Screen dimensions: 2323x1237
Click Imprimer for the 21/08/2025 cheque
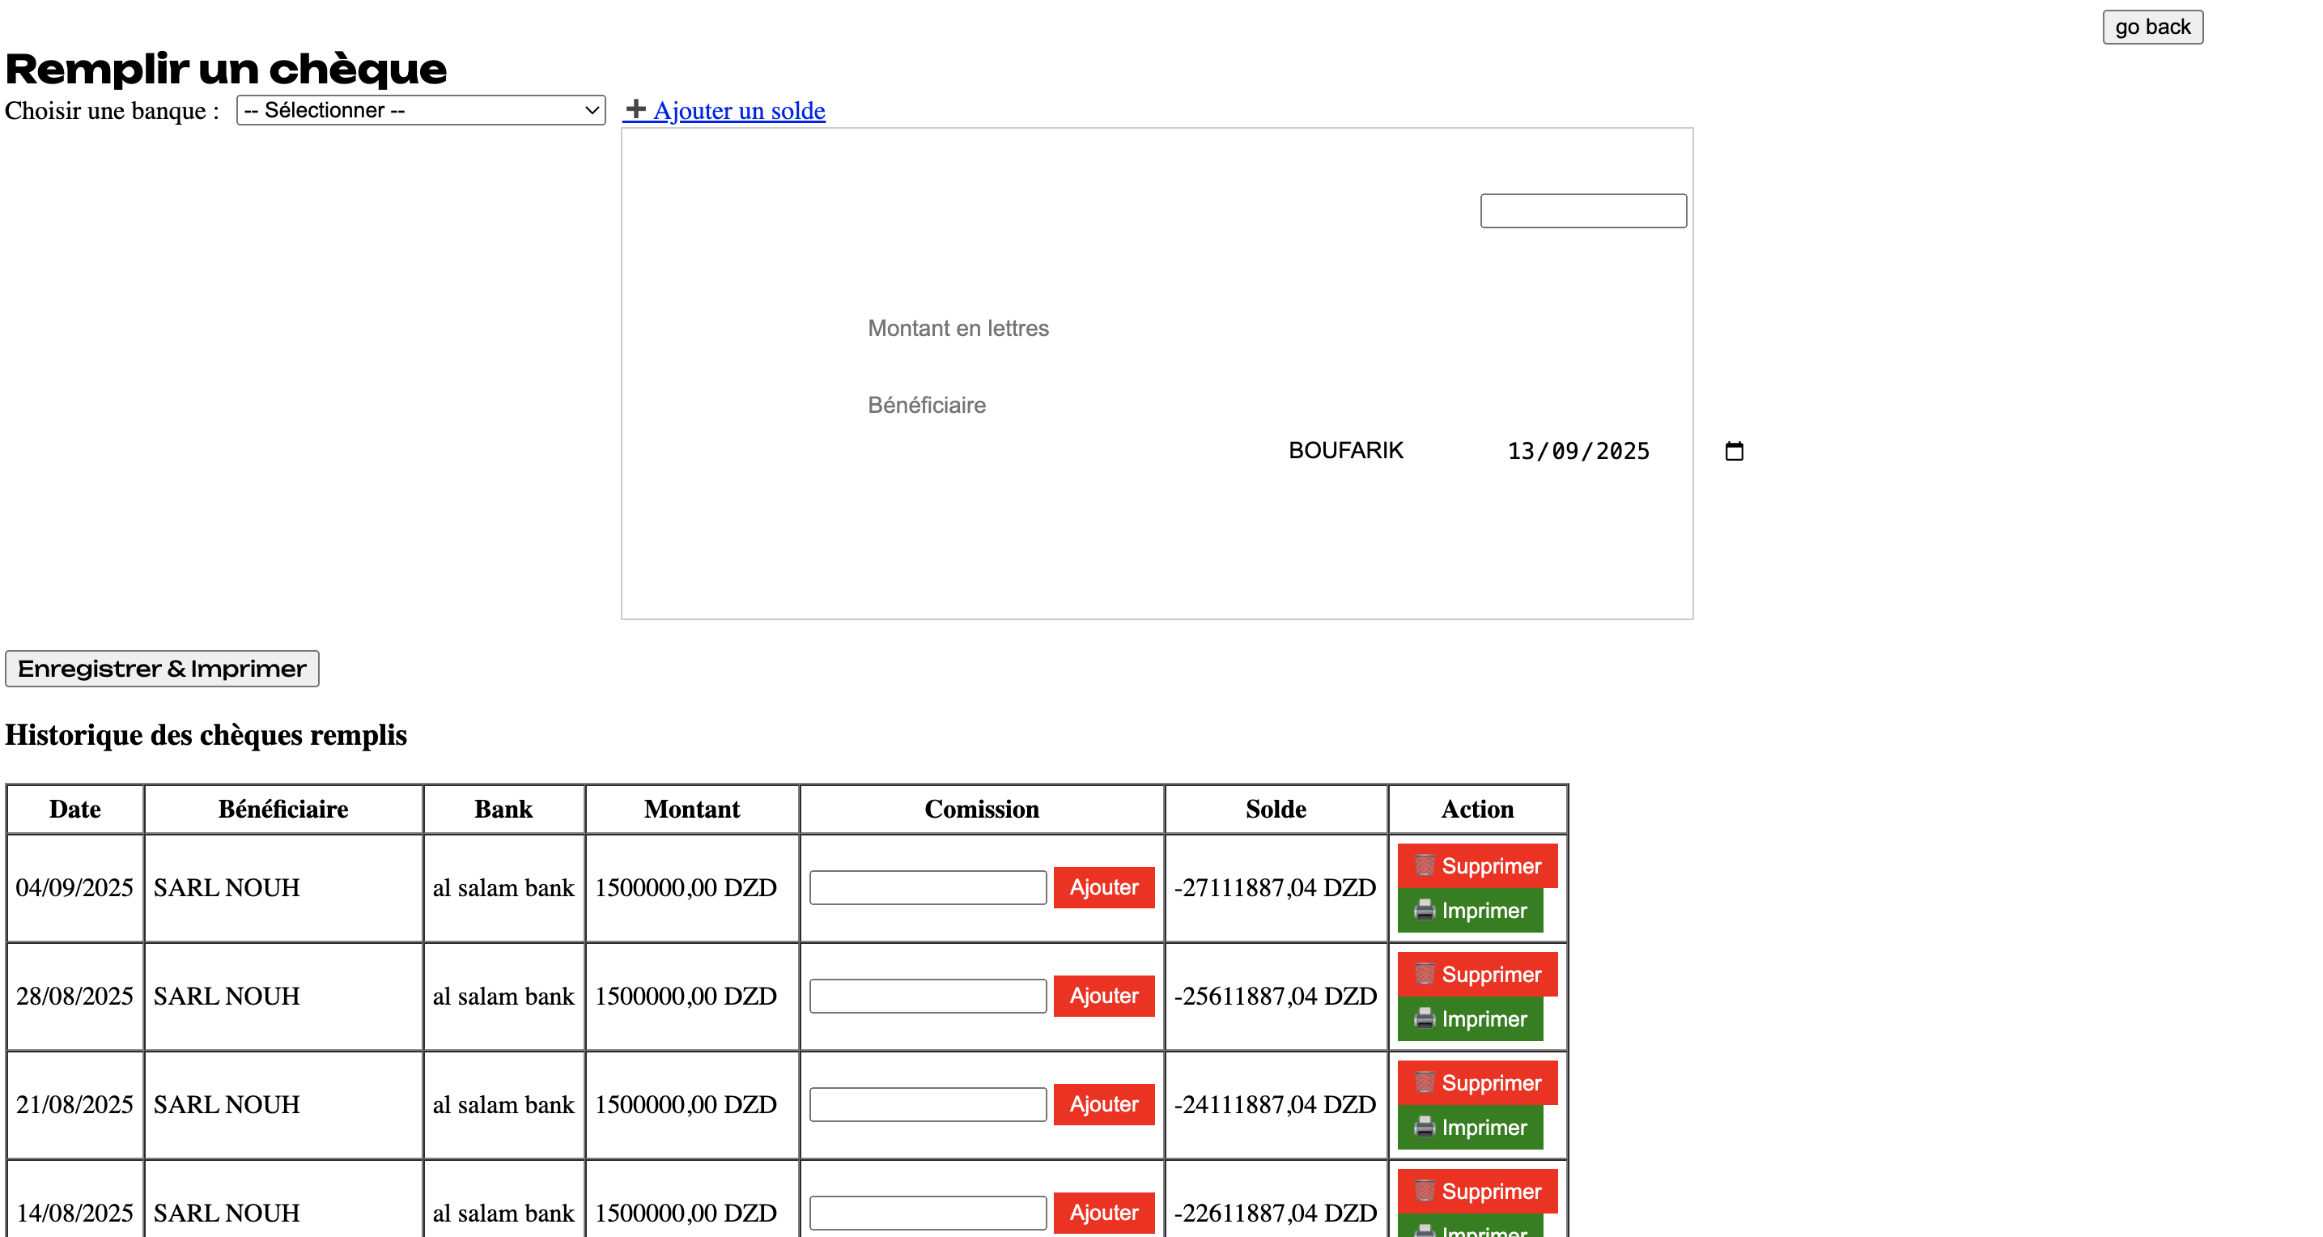[1470, 1127]
